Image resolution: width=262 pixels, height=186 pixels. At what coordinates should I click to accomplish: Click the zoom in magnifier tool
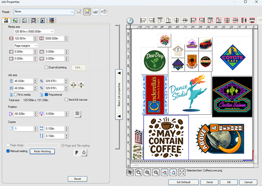147,172
